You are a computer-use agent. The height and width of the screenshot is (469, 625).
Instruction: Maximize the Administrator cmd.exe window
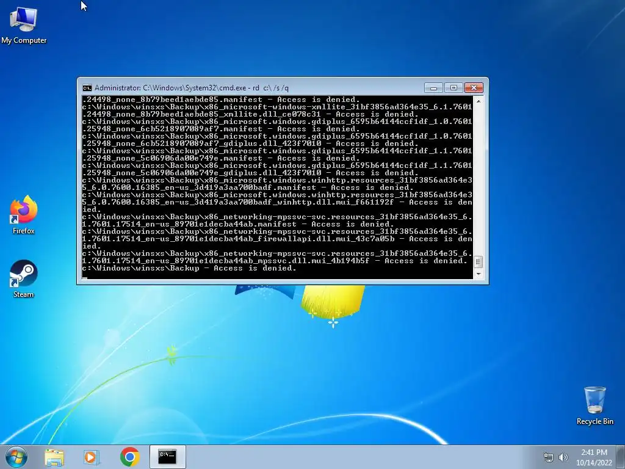click(453, 88)
